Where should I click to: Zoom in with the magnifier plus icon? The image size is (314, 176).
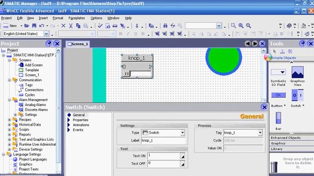tap(241, 25)
